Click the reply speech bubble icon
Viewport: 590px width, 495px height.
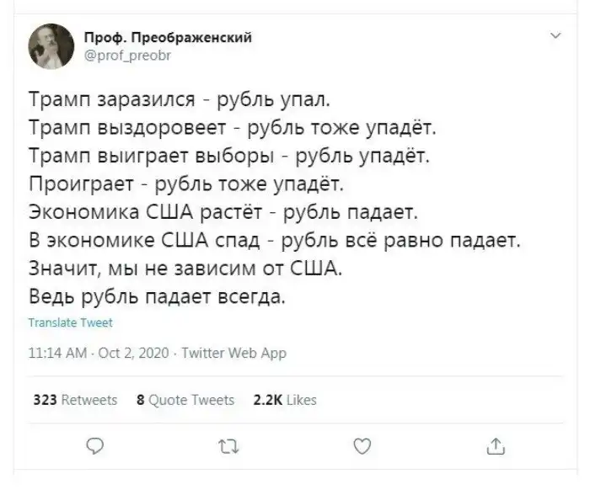[x=95, y=445]
